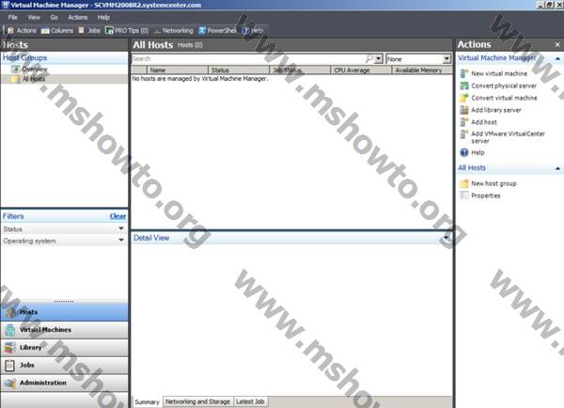Open the Library view button
The image size is (564, 408).
[x=64, y=348]
